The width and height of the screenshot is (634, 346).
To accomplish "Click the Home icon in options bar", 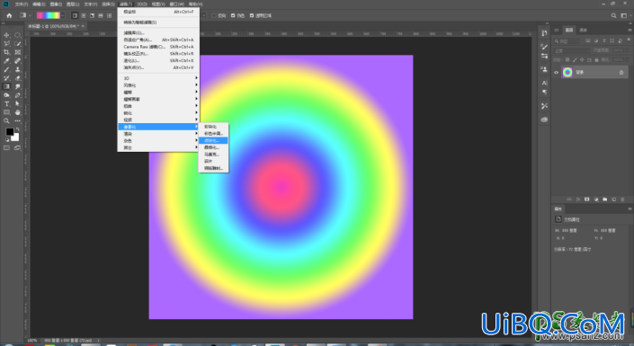I will click(9, 15).
